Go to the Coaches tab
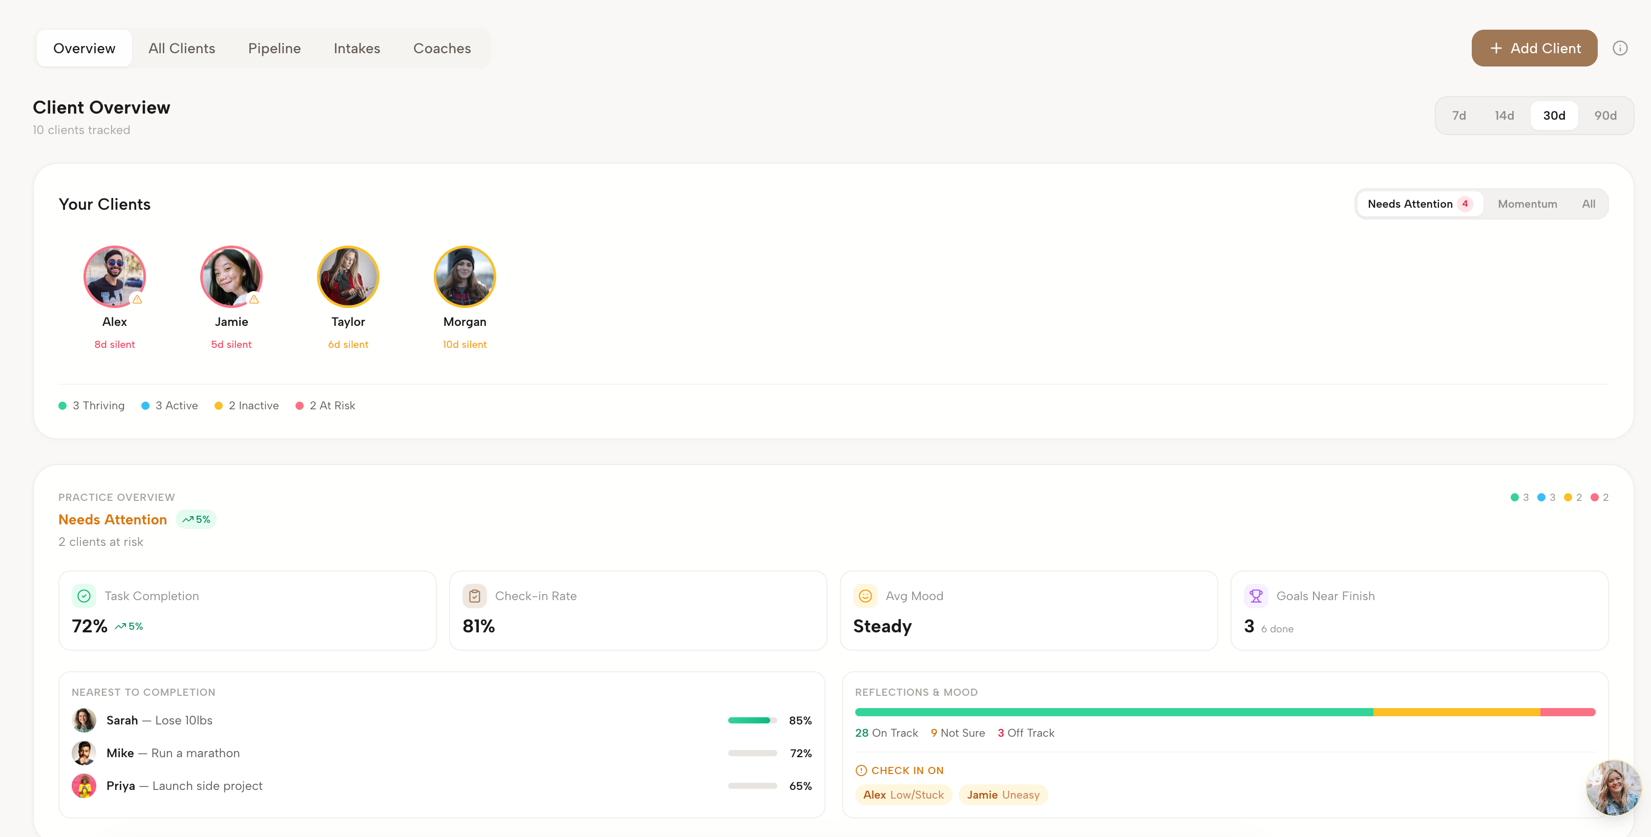This screenshot has height=837, width=1651. click(x=441, y=48)
